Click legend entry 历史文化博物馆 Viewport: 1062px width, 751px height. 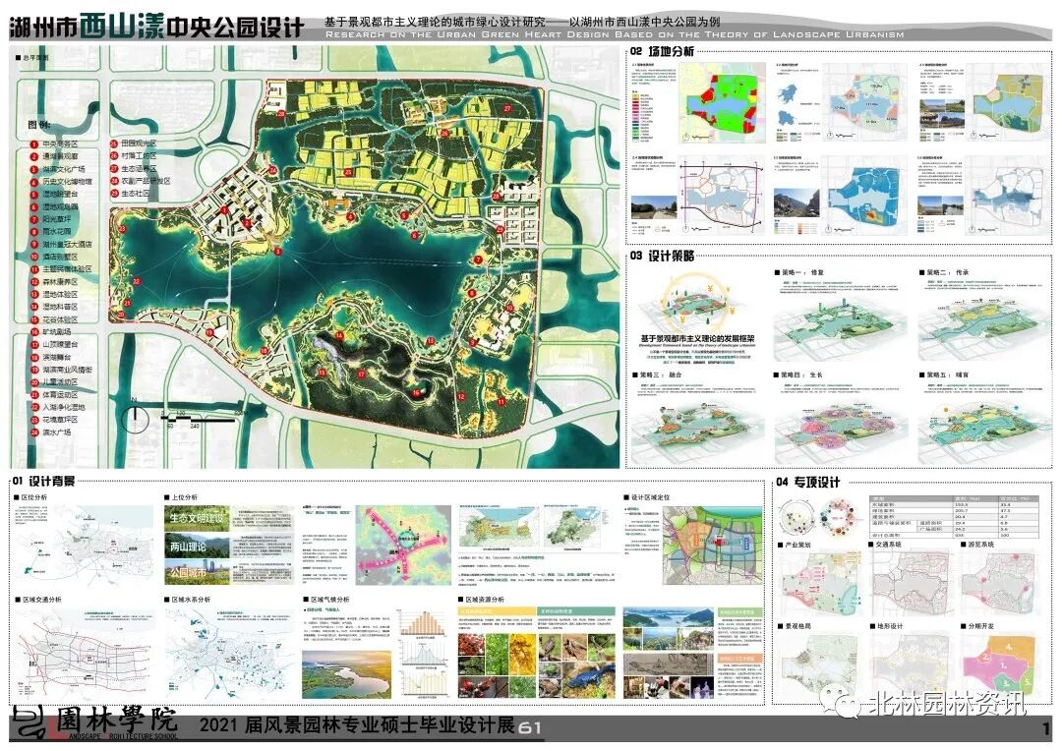tap(61, 182)
